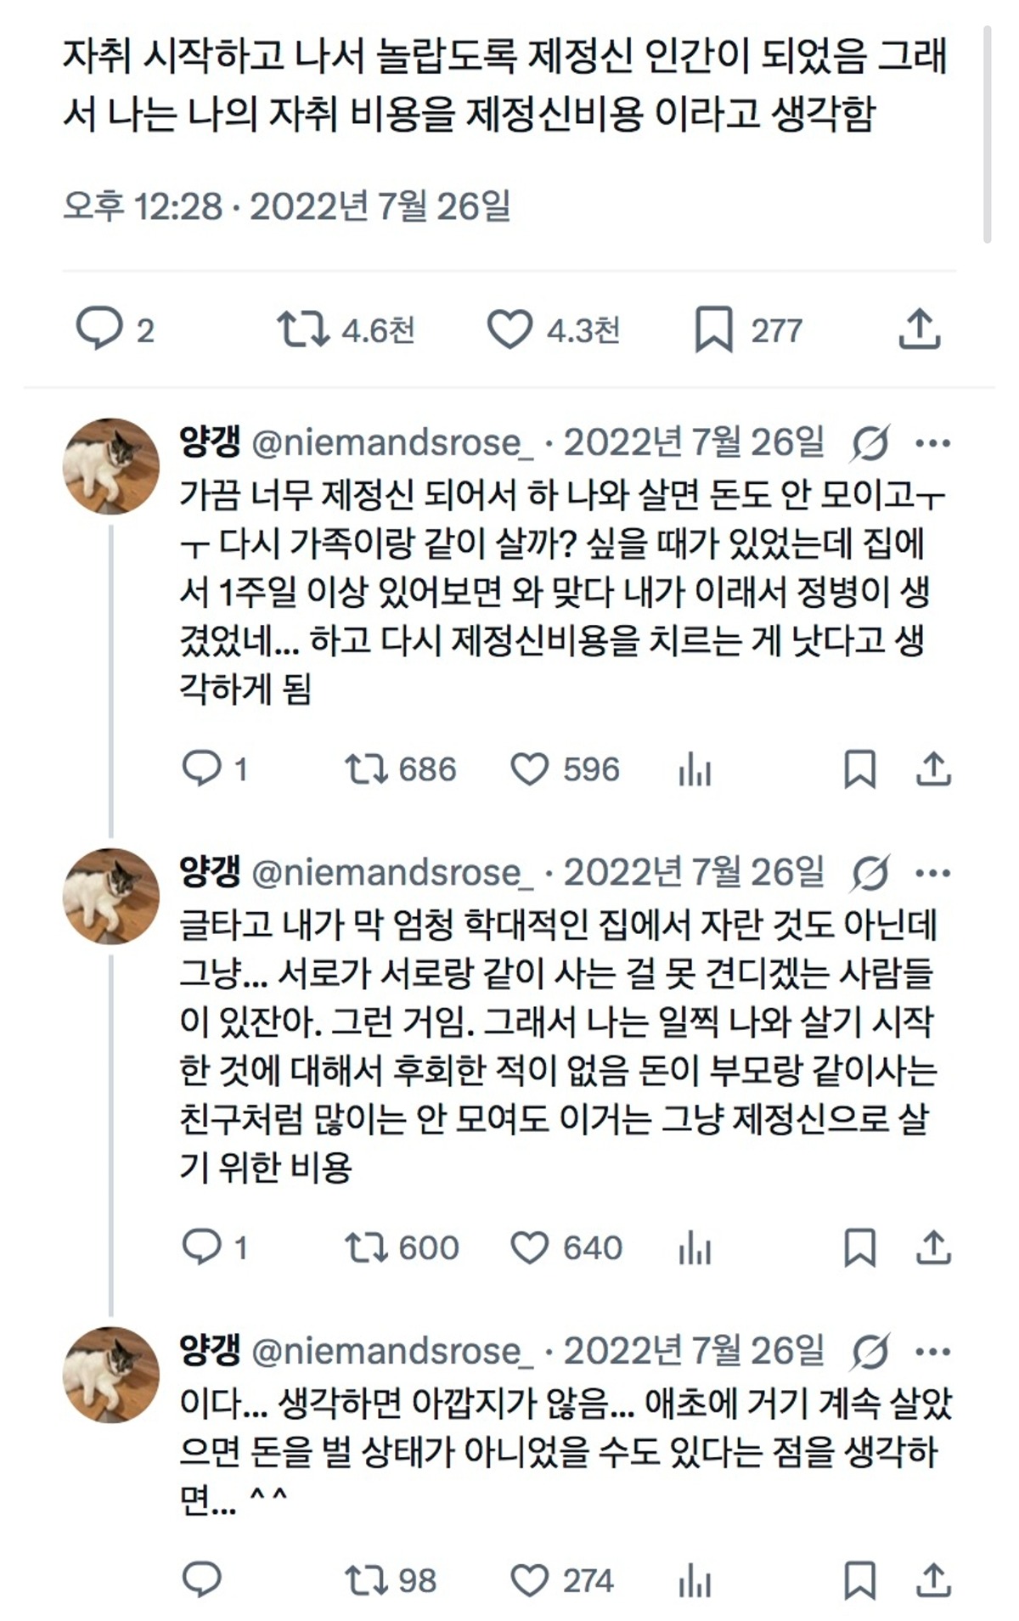Open more options on second reply
The width and height of the screenshot is (1019, 1621).
coord(933,873)
